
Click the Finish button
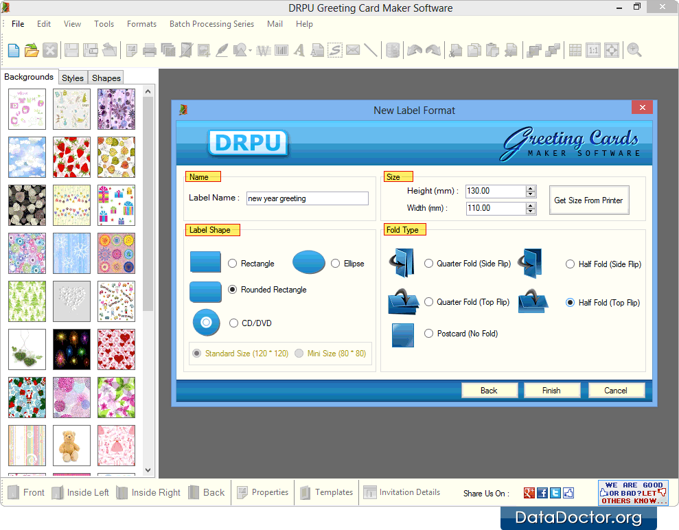click(552, 391)
